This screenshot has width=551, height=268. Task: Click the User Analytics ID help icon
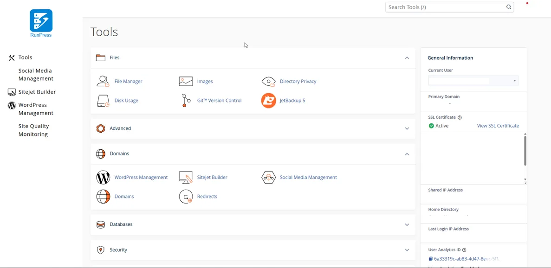(464, 250)
